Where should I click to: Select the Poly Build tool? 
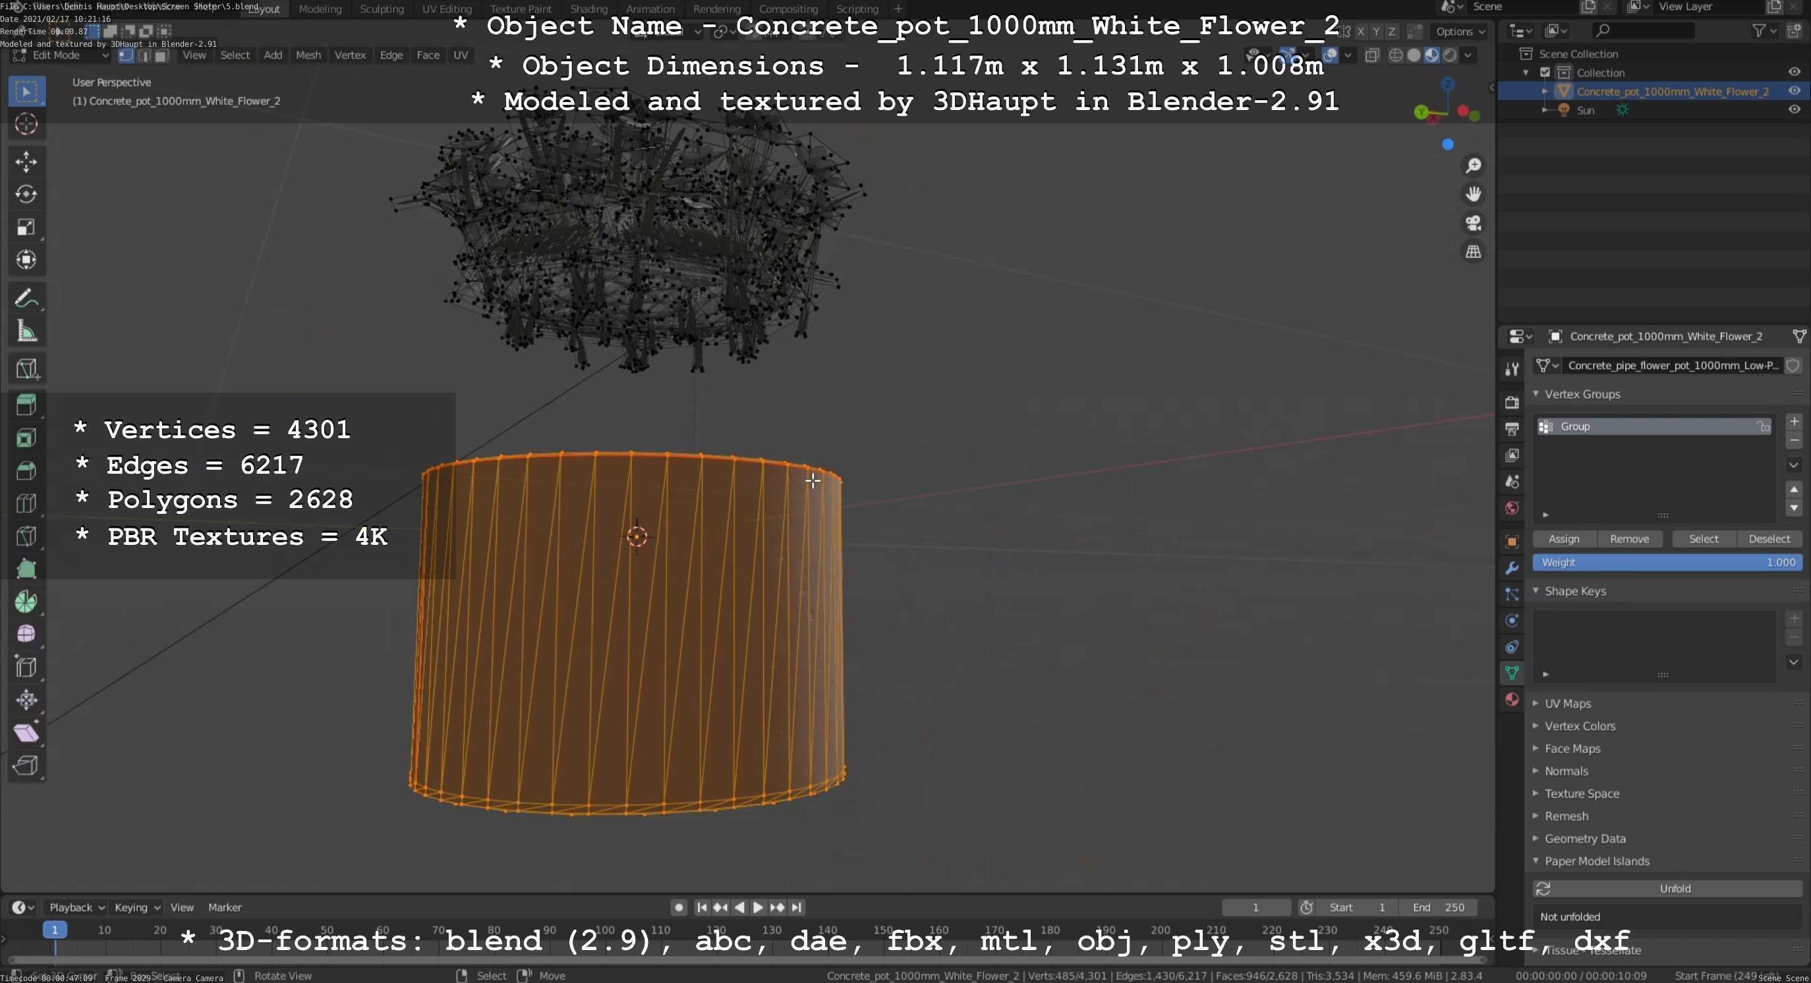(27, 569)
